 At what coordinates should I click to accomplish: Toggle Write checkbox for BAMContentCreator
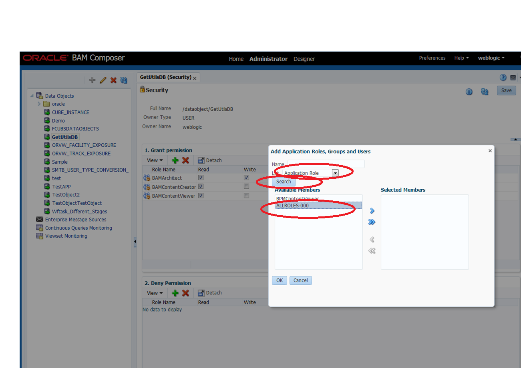pos(246,186)
